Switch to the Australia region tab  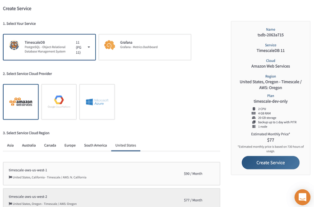coord(29,145)
